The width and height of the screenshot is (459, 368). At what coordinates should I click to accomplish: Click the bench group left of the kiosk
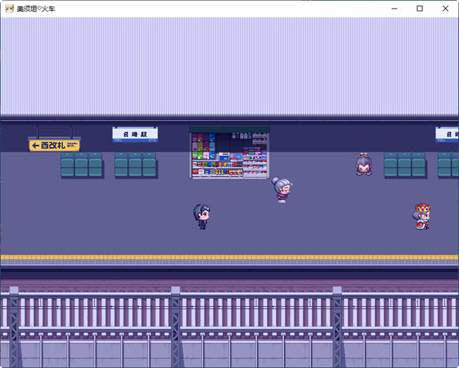click(136, 165)
